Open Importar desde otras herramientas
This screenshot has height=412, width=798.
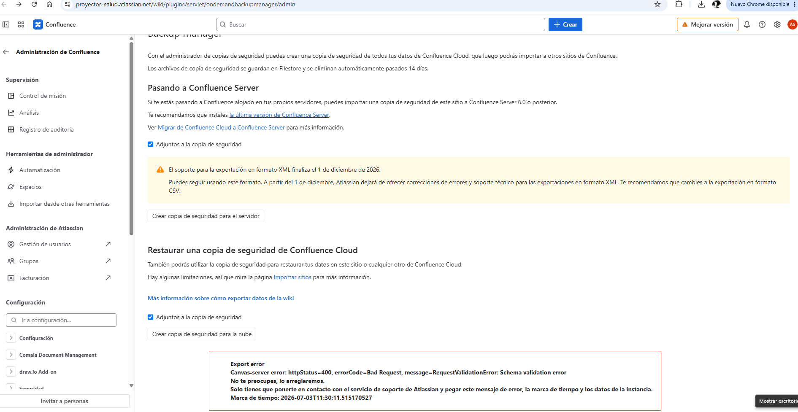(64, 204)
